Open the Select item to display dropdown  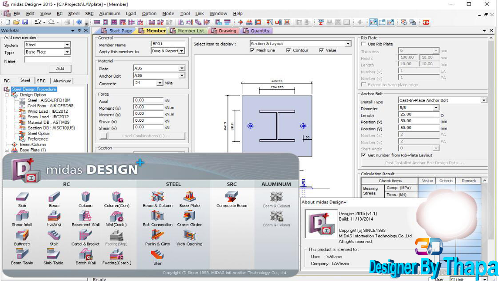tap(348, 44)
